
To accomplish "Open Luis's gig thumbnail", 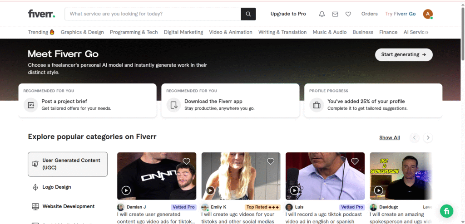I will tap(325, 176).
